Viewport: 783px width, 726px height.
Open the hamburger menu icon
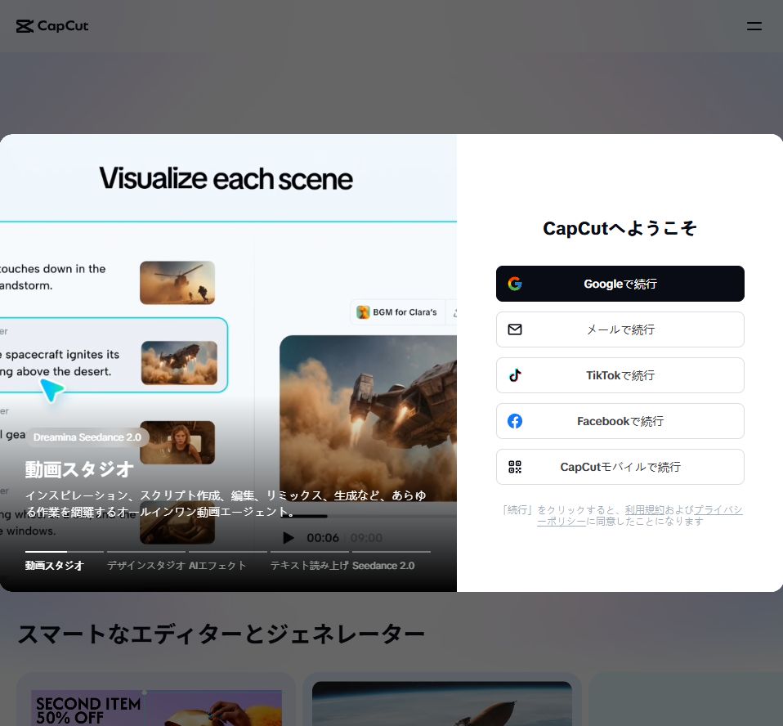pyautogui.click(x=754, y=26)
